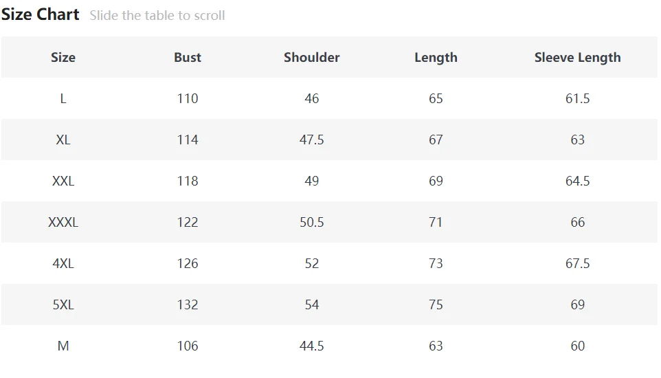Image resolution: width=661 pixels, height=378 pixels.
Task: Select the XXL size row label
Action: [63, 181]
